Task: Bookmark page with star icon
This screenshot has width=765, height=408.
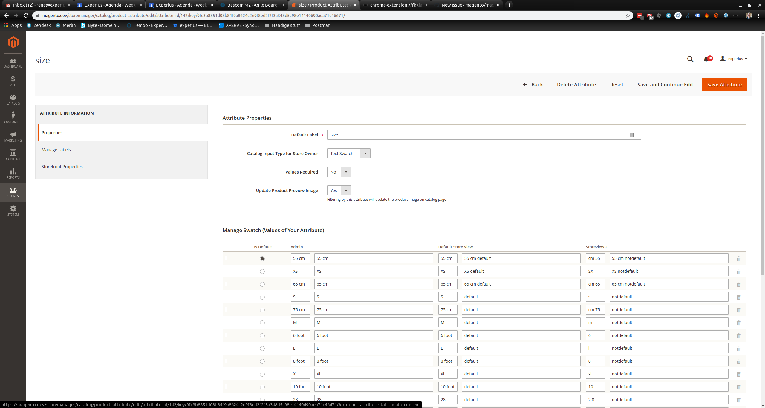Action: click(628, 16)
